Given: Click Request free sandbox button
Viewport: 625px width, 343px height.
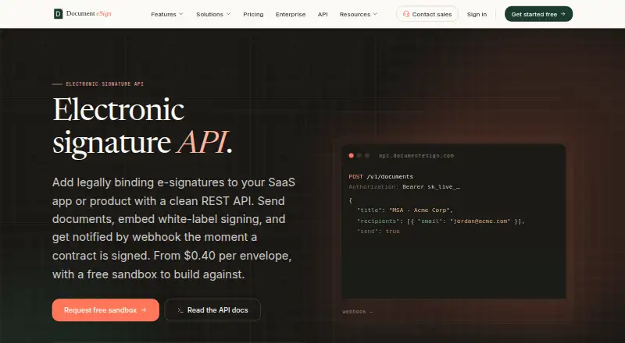Looking at the screenshot, I should point(105,310).
